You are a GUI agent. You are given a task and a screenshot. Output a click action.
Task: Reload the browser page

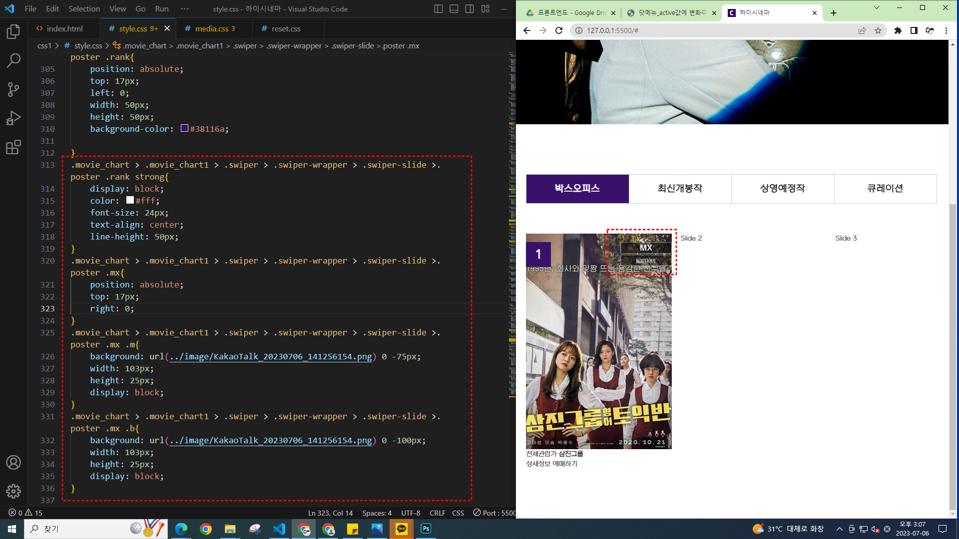559,30
